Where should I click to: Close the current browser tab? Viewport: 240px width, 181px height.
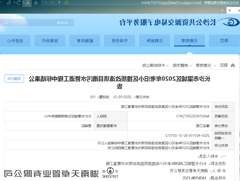(229, 10)
